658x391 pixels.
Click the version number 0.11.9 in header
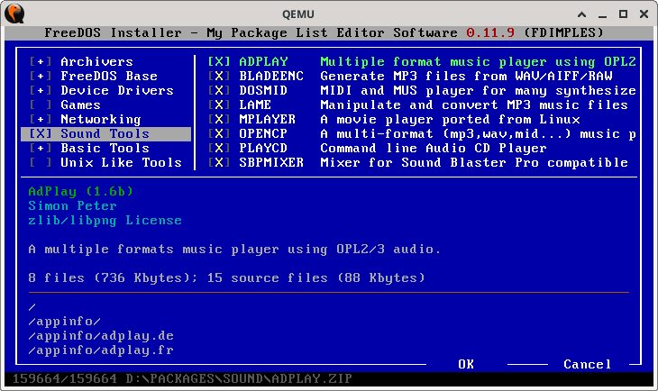tap(490, 32)
